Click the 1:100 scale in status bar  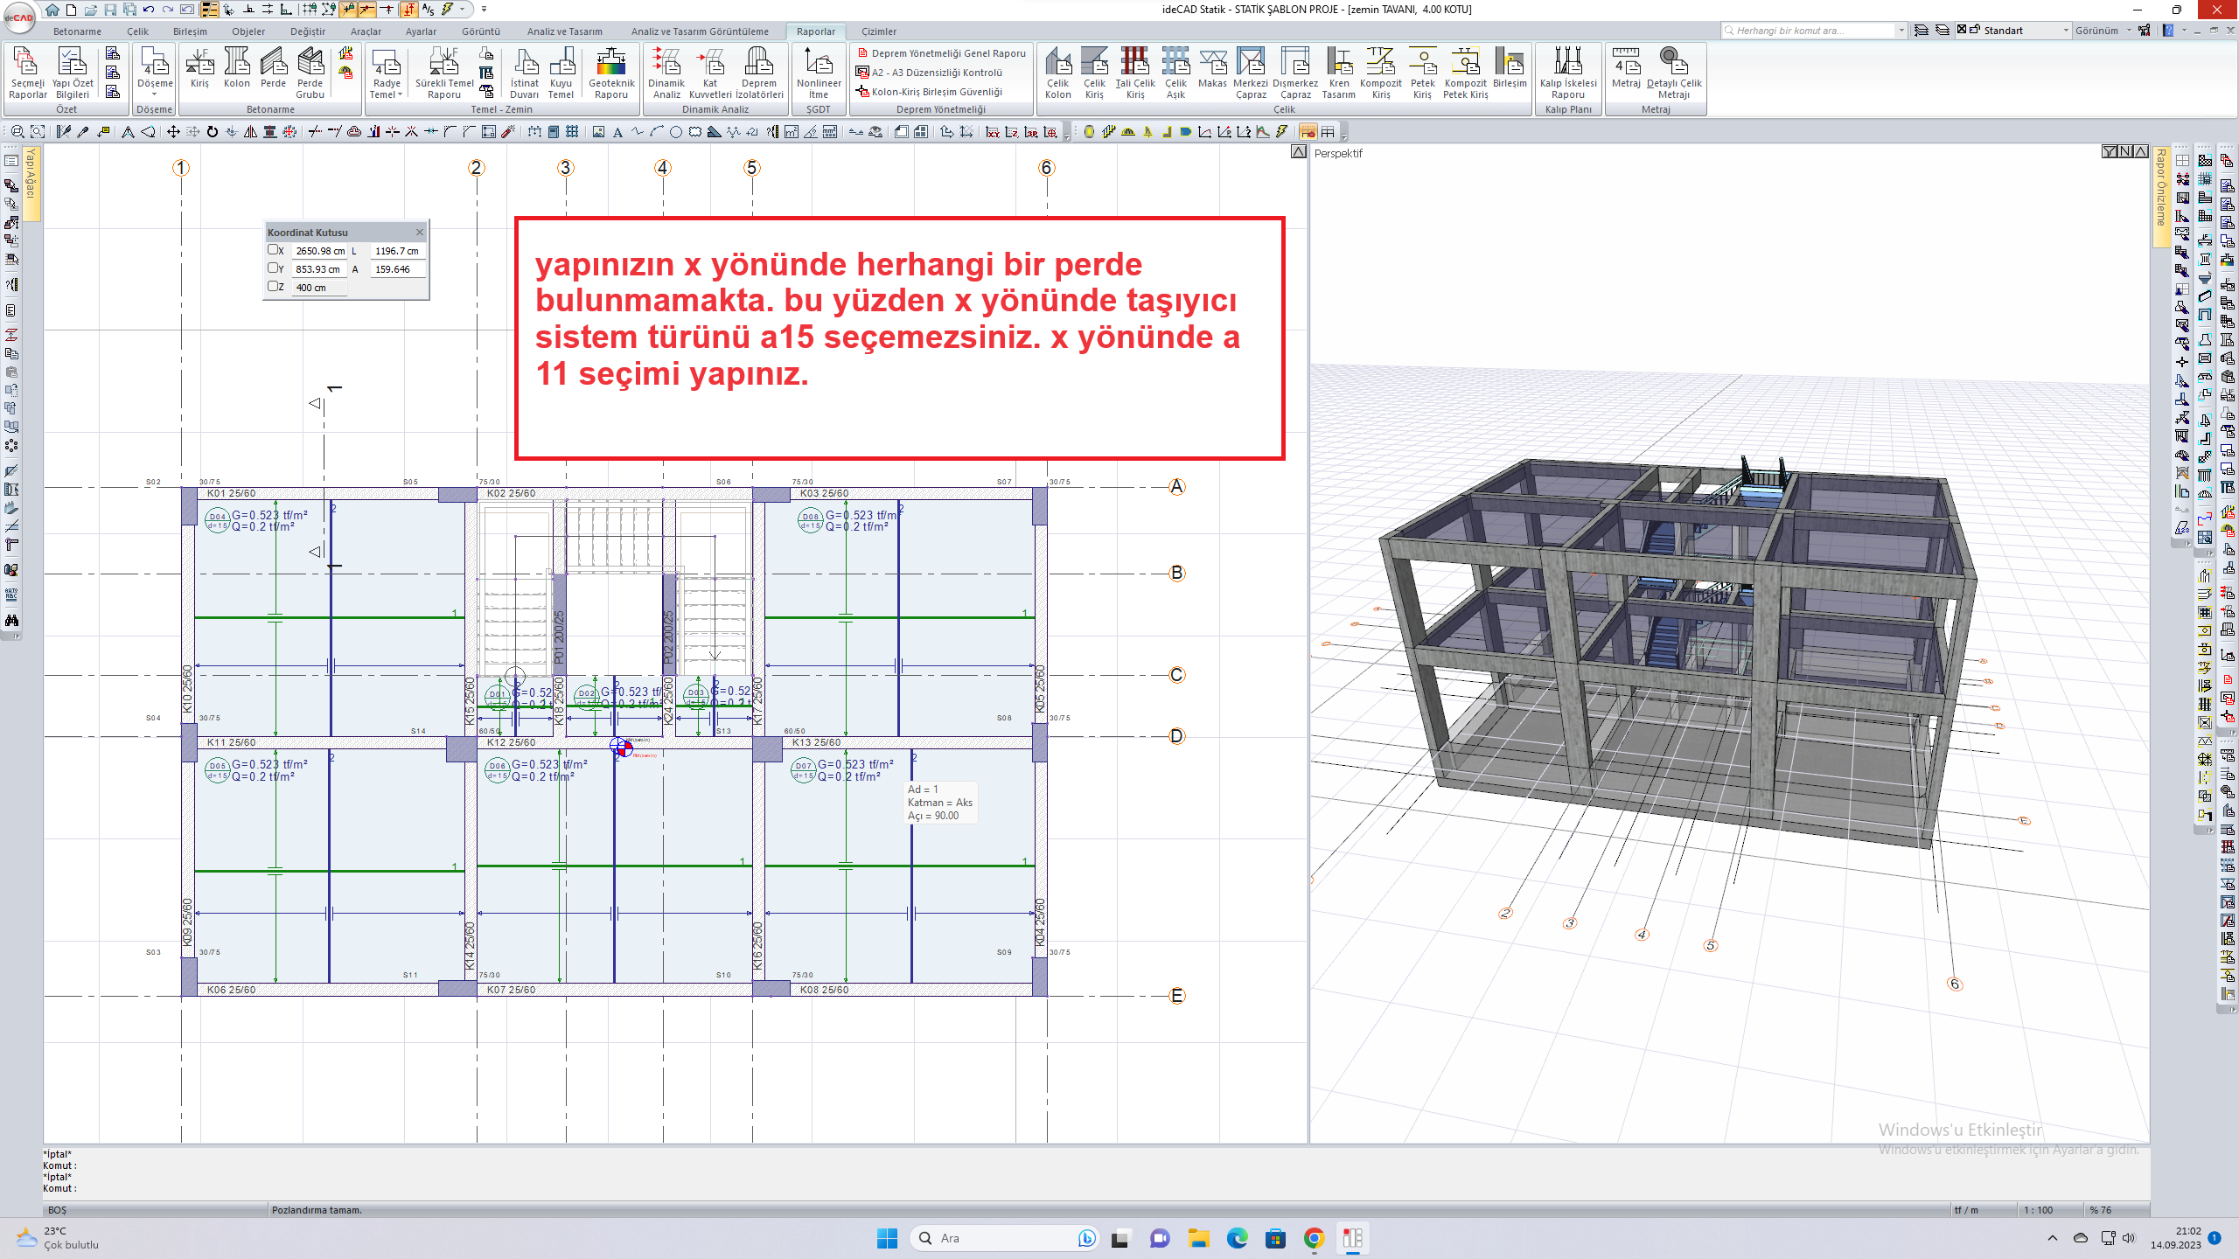2038,1210
